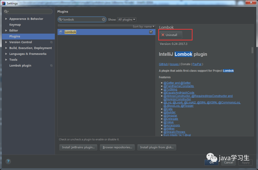Screen dimensions: 258x170
Task: Select Keymap in settings tree
Action: 15,25
